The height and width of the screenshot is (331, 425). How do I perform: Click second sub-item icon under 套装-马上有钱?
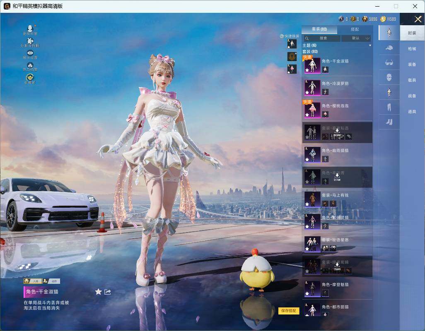click(x=333, y=204)
